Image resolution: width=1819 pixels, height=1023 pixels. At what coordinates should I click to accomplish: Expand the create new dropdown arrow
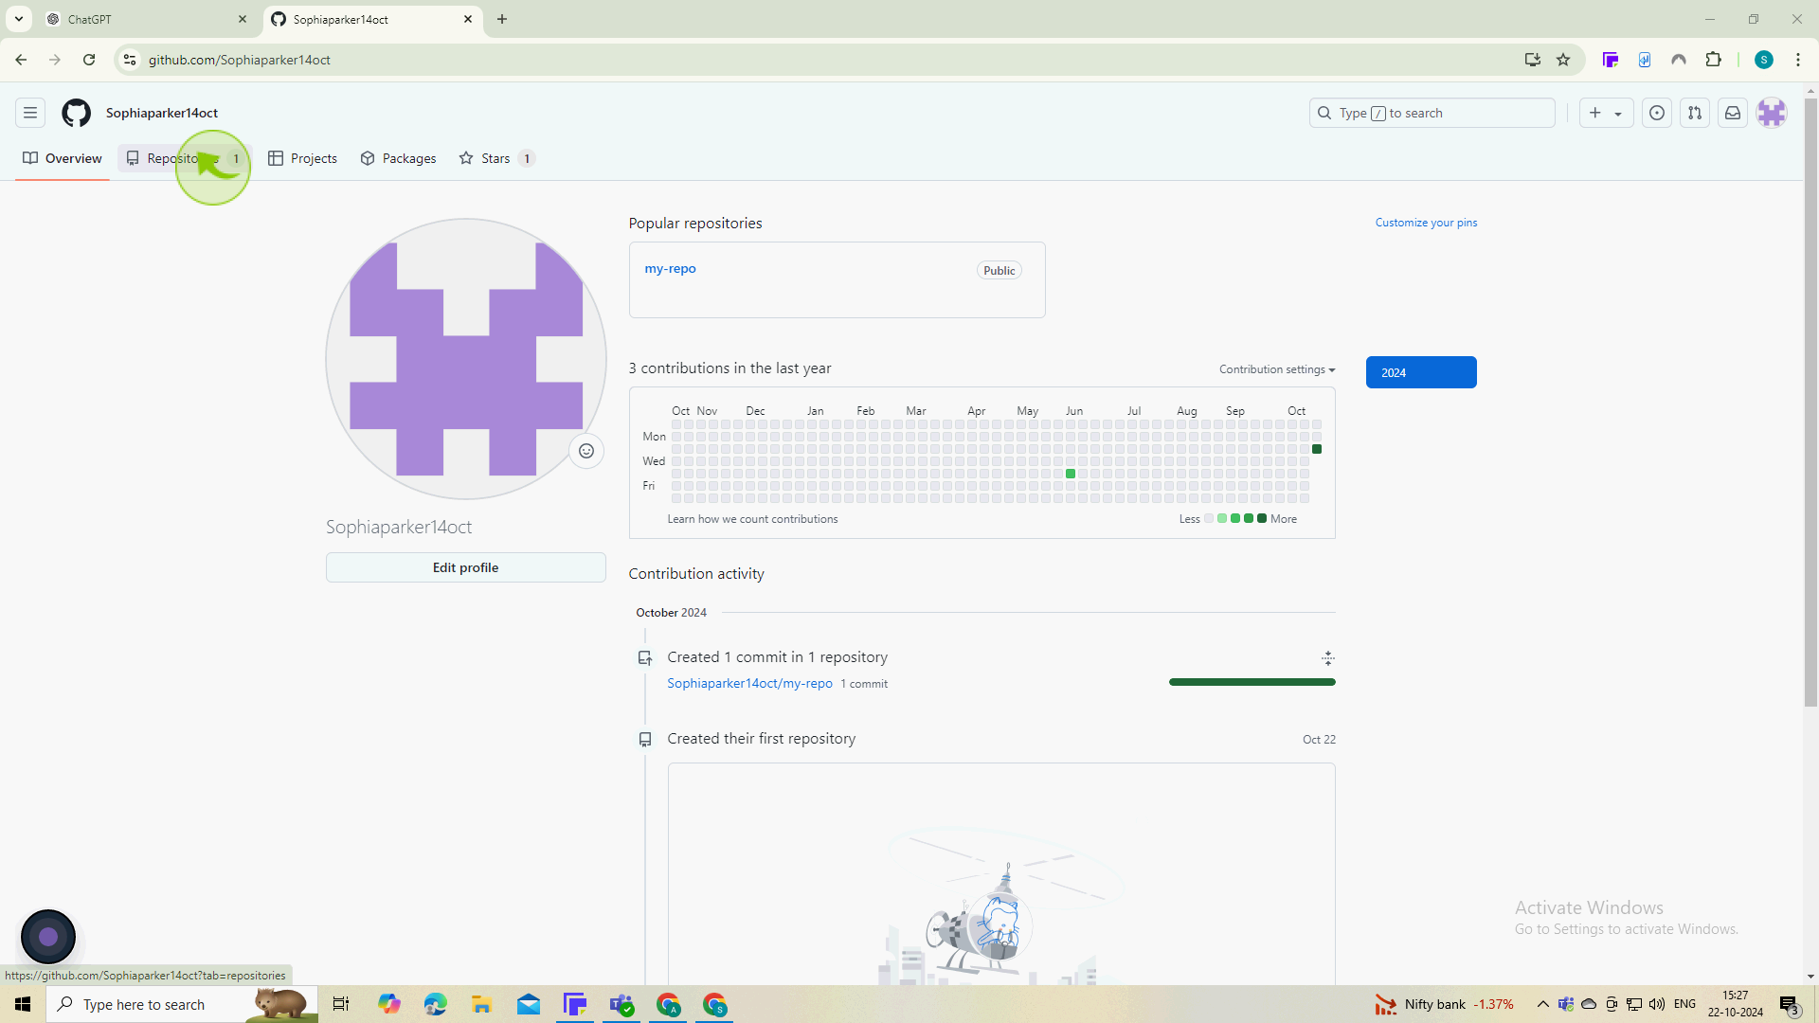1618,114
